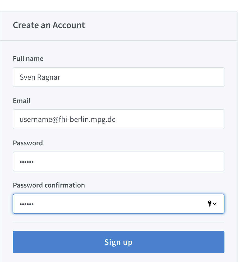Click the Full name label
Screen dimensions: 244x262
28,59
